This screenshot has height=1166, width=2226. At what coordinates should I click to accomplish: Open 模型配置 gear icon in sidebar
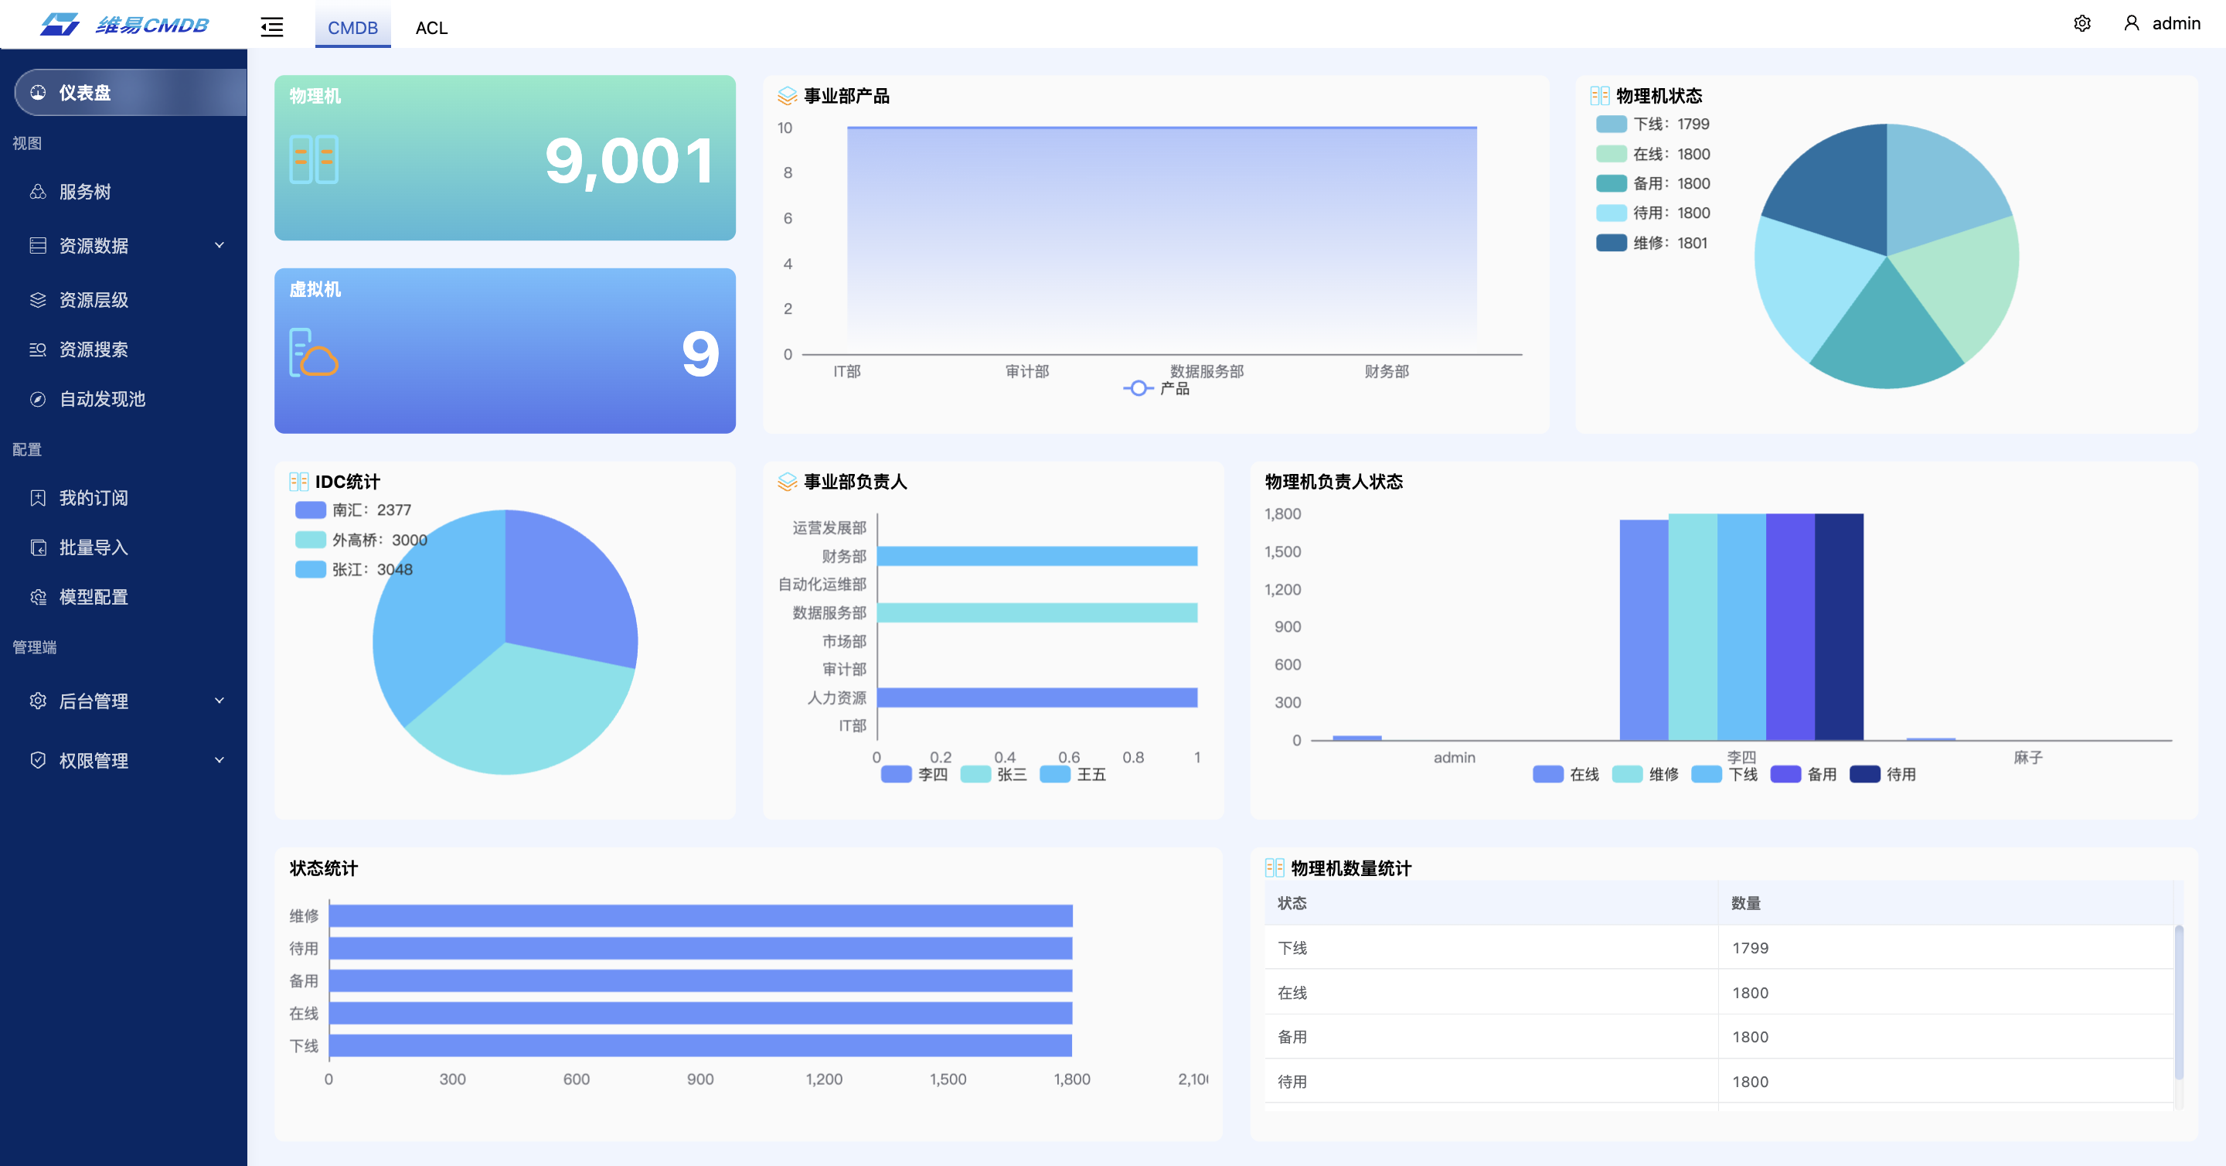tap(38, 597)
